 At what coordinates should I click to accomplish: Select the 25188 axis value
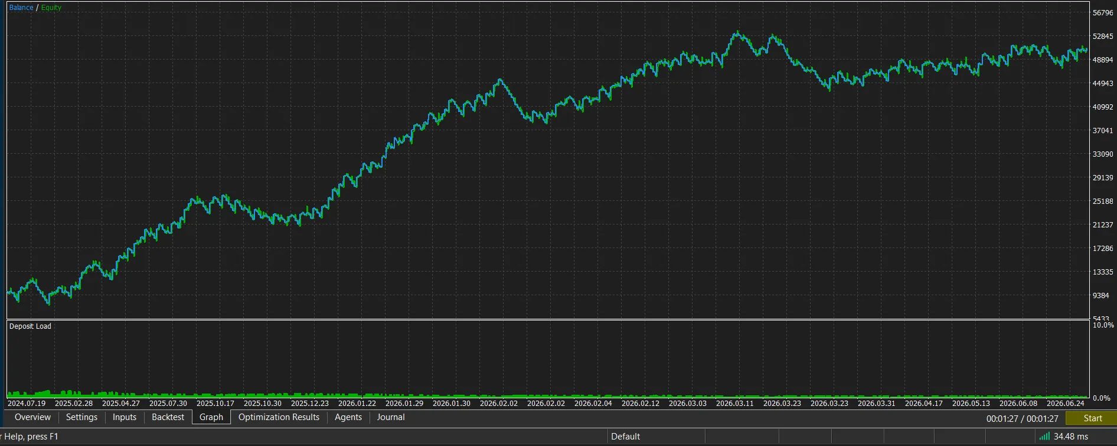coord(1103,201)
